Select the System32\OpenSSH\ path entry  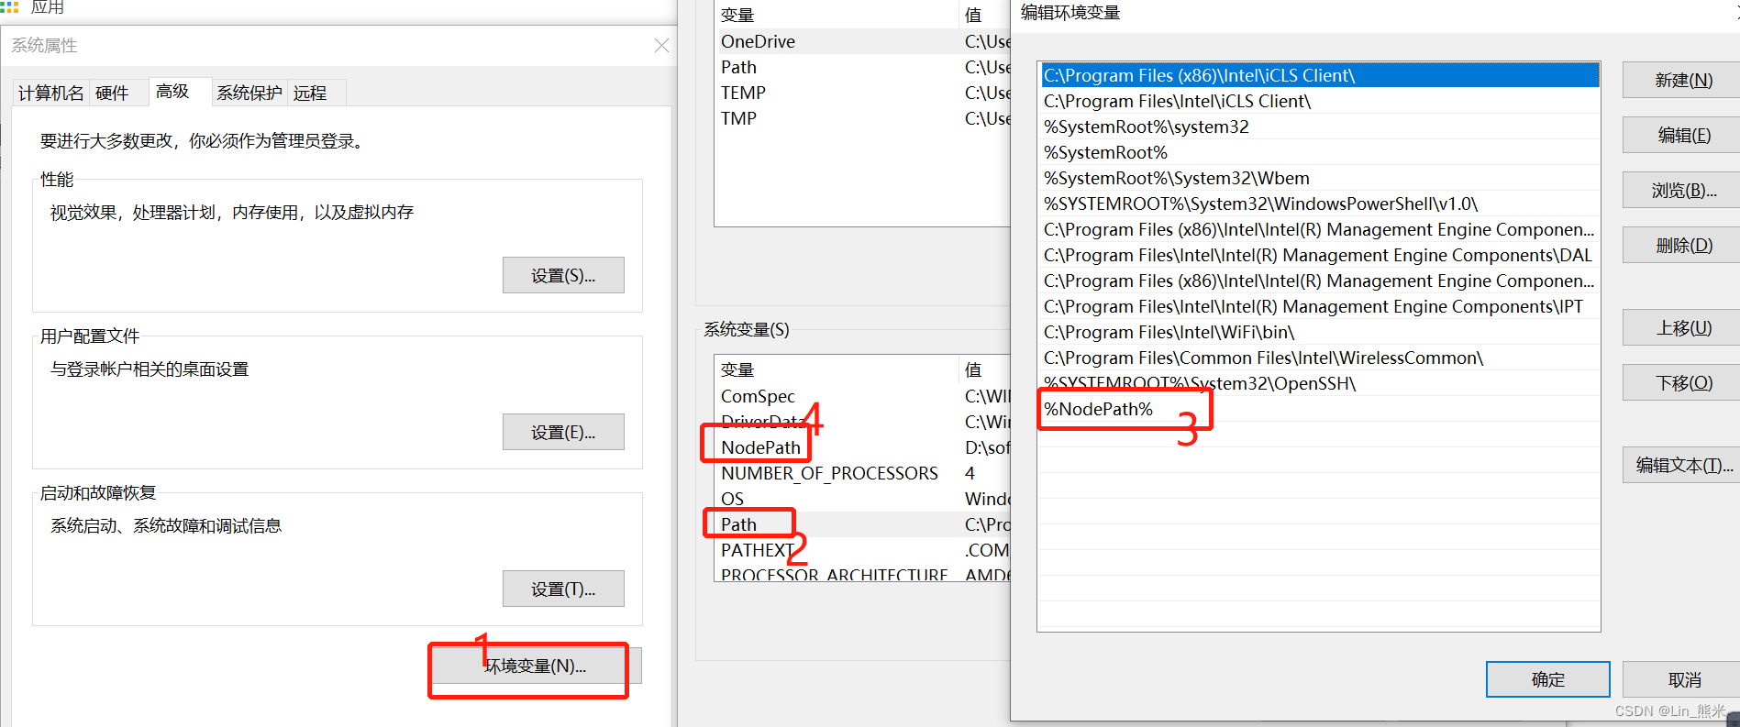coord(1319,383)
